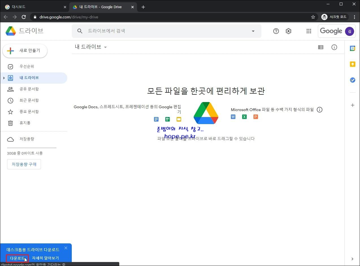360x266 pixels.
Task: Open search options dropdown arrow
Action: (x=253, y=31)
